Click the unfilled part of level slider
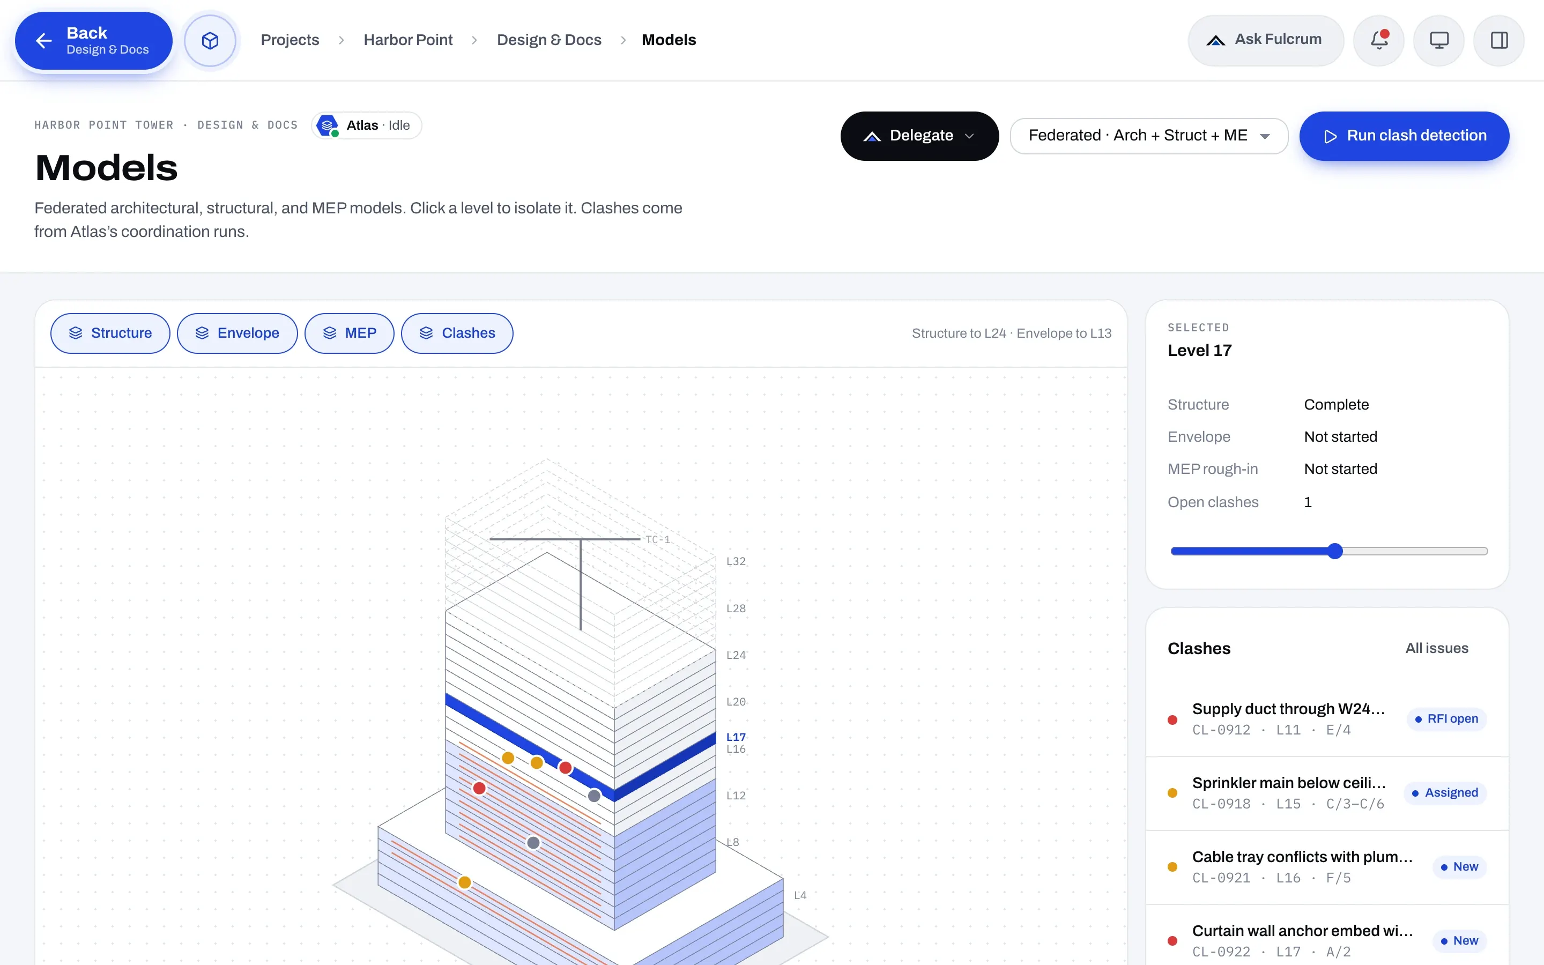Viewport: 1544px width, 965px height. (x=1415, y=551)
